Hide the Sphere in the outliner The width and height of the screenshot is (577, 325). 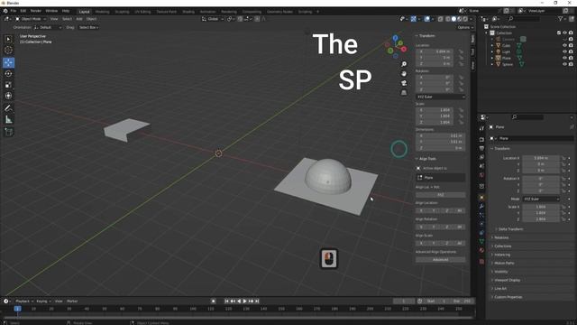coord(564,64)
